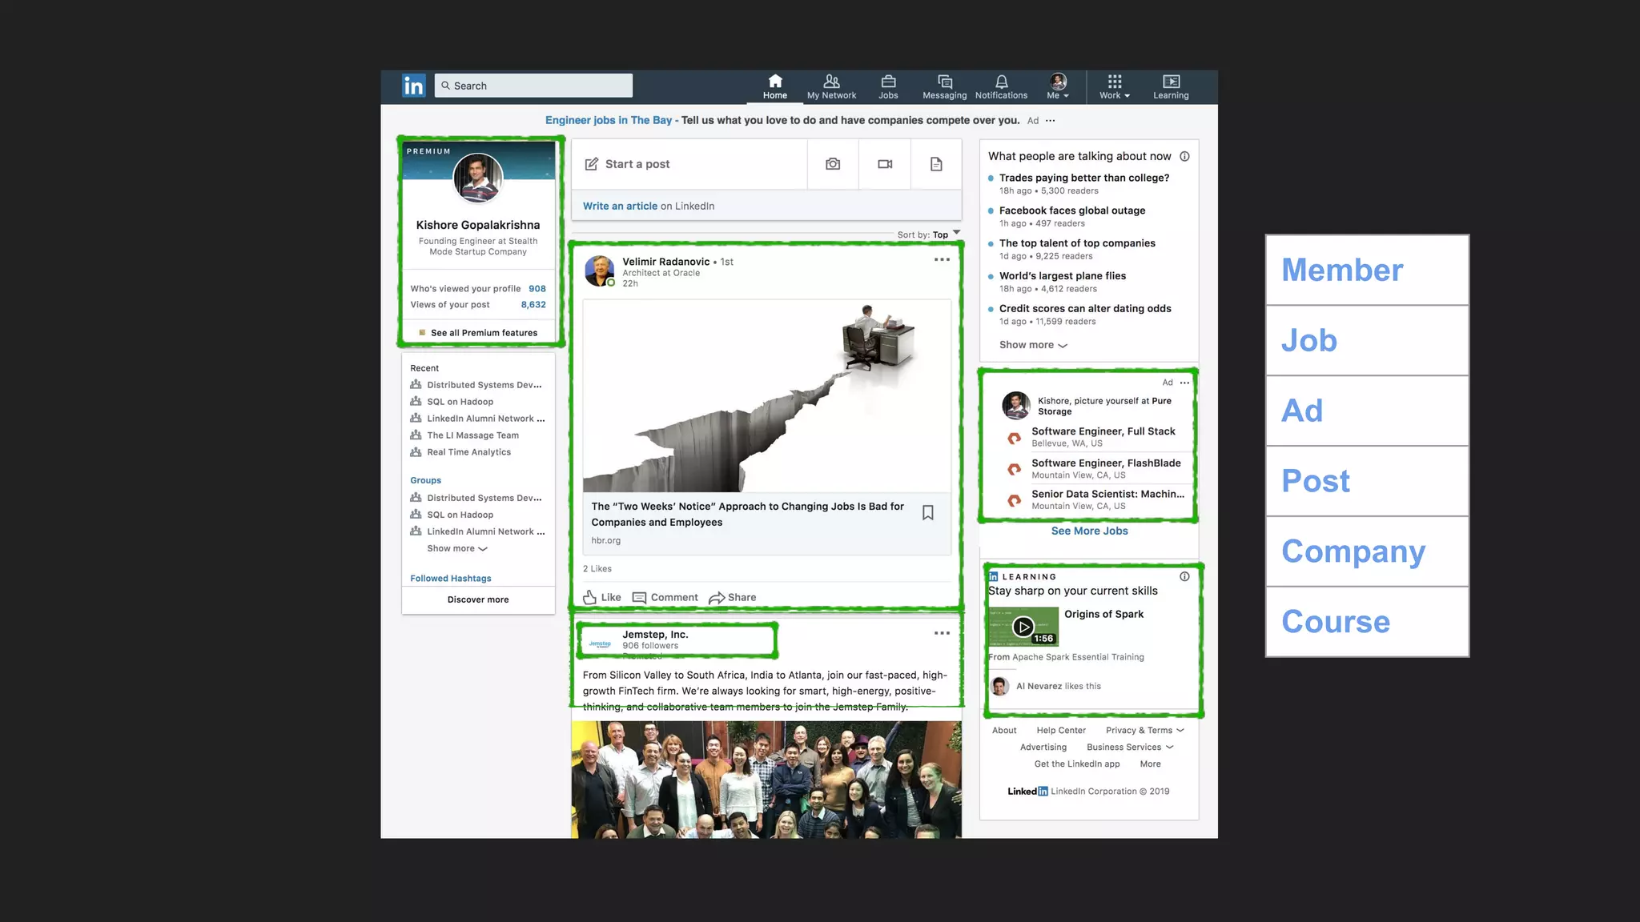Click the document upload icon

(x=936, y=164)
